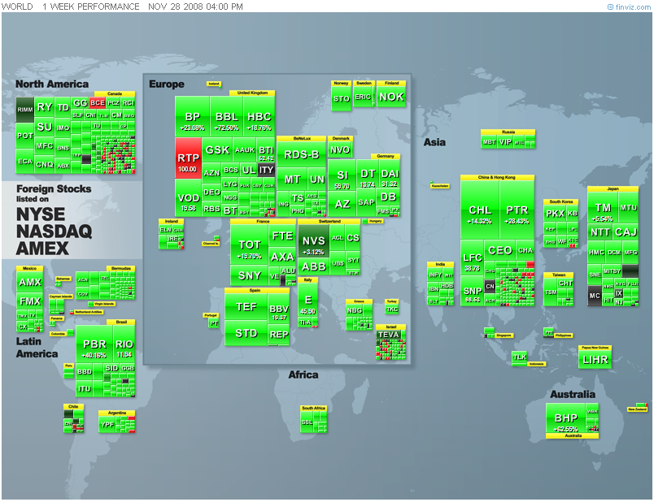The image size is (654, 502).
Task: Click the United Kingdom yellow header
Action: click(251, 93)
